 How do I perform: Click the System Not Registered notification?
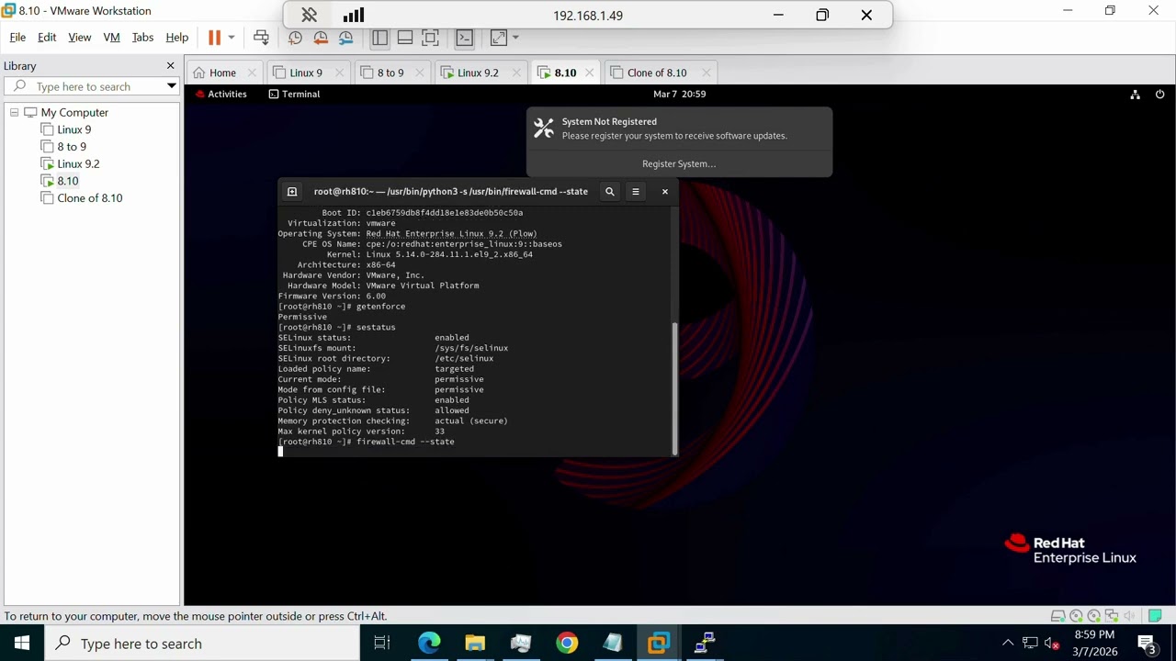click(679, 129)
